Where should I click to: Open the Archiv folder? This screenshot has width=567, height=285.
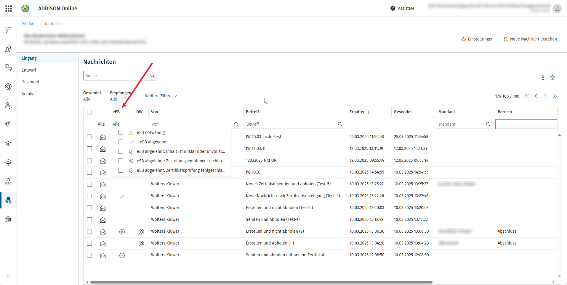point(28,94)
